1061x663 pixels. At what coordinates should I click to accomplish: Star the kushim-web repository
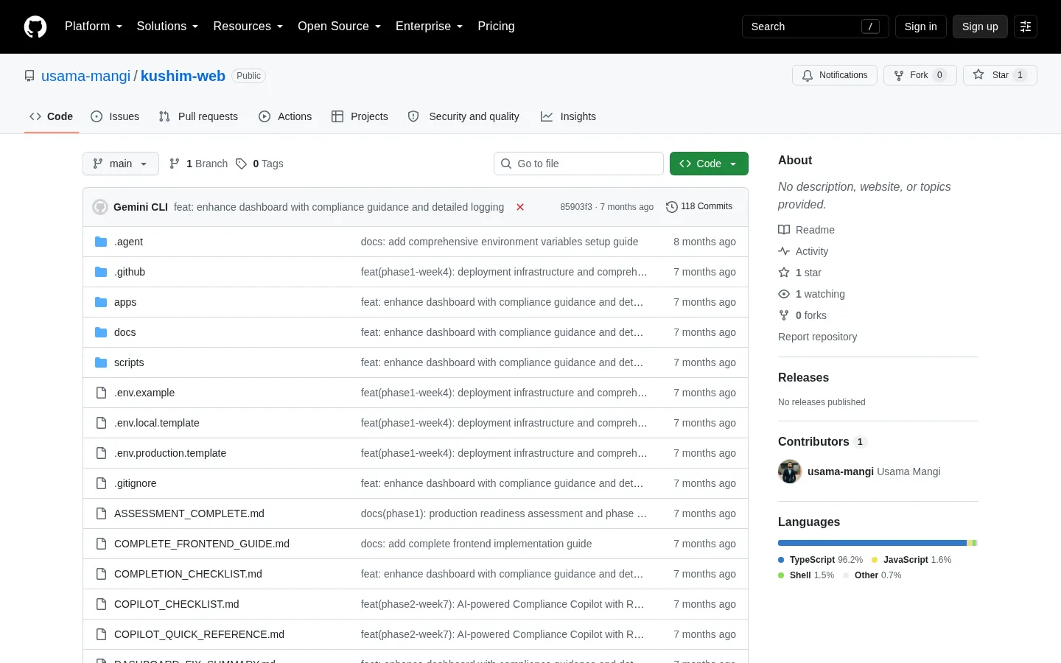coord(1000,75)
